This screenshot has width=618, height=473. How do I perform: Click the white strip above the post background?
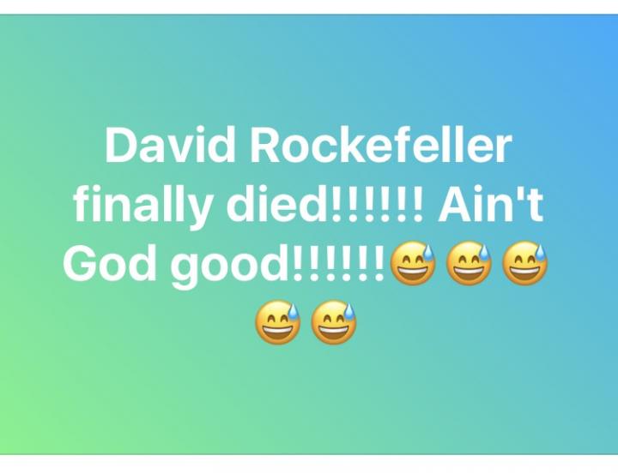click(309, 7)
